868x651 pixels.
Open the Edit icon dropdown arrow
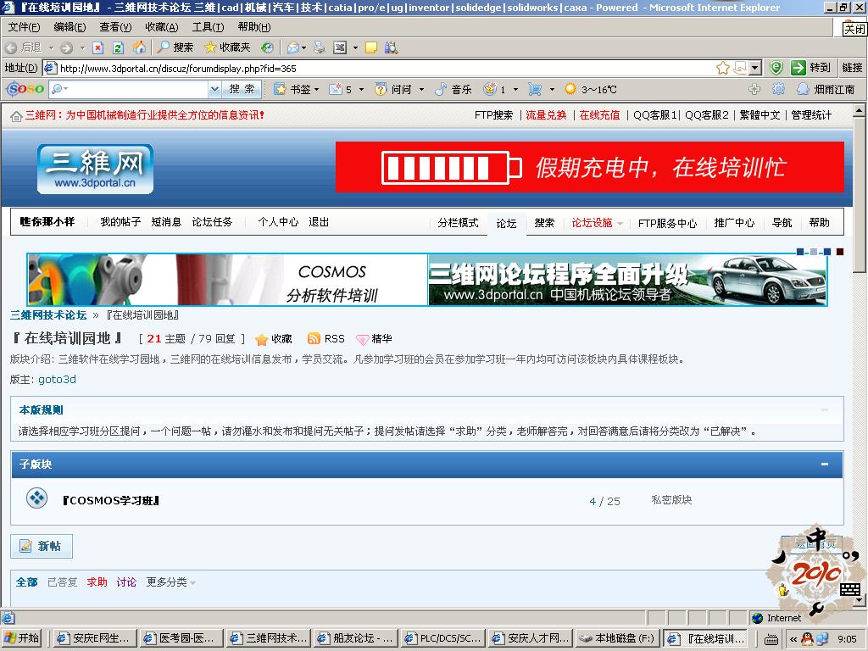click(355, 47)
